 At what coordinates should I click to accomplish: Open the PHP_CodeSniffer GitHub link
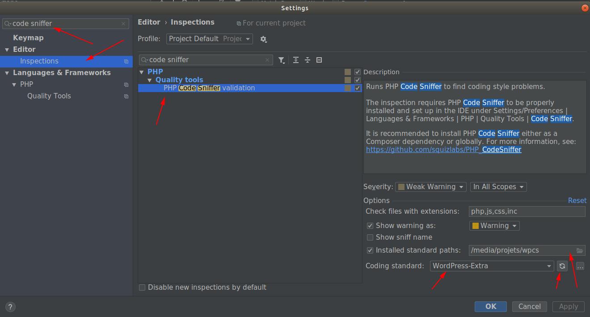443,150
